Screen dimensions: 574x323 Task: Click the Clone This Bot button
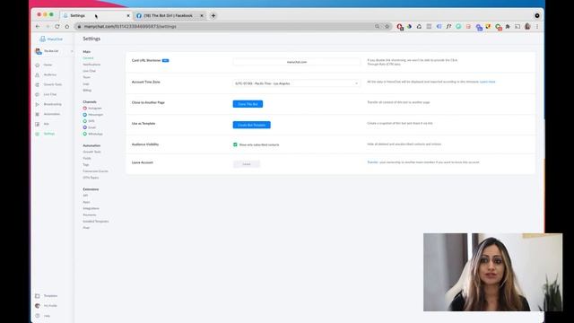pyautogui.click(x=248, y=104)
